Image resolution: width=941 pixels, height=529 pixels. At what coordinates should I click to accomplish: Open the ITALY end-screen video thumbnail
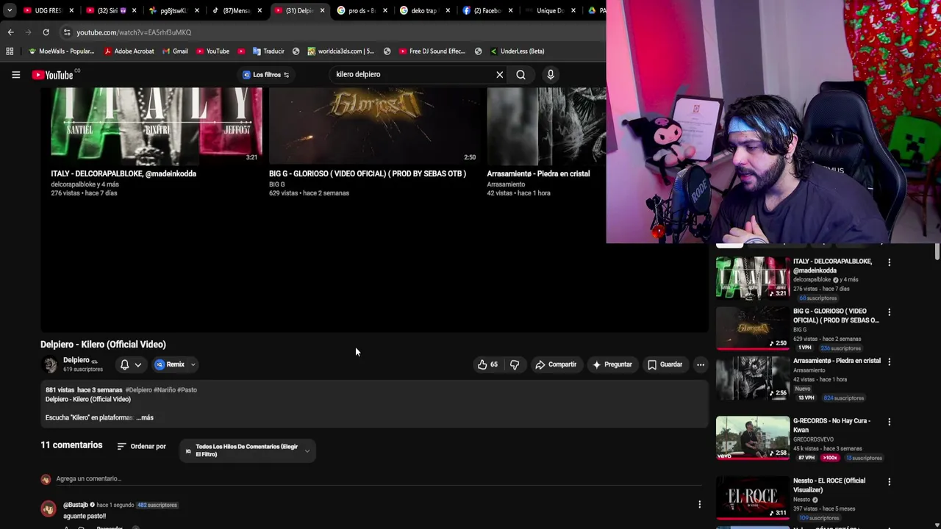click(x=156, y=125)
